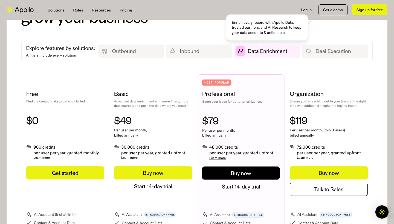
Task: Enable the Deal Execution solution view
Action: [x=335, y=51]
